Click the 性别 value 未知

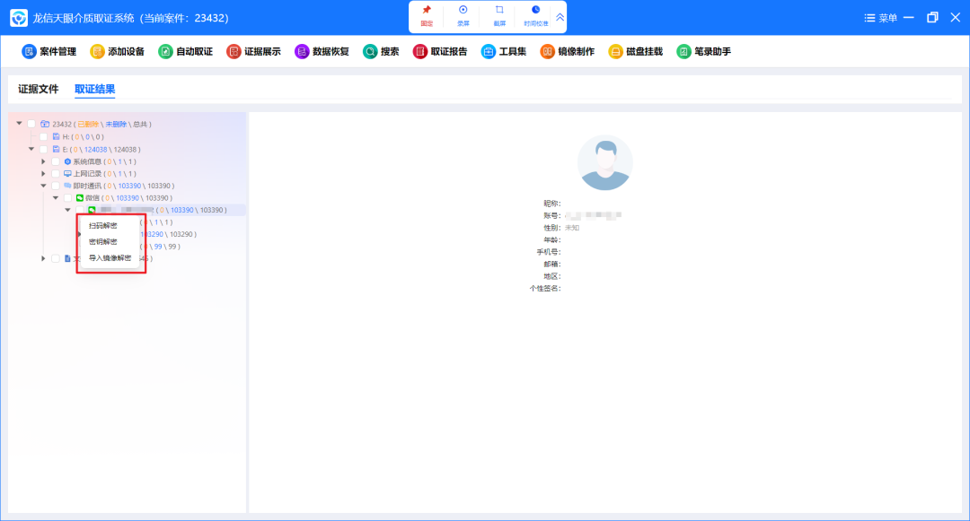pyautogui.click(x=572, y=228)
